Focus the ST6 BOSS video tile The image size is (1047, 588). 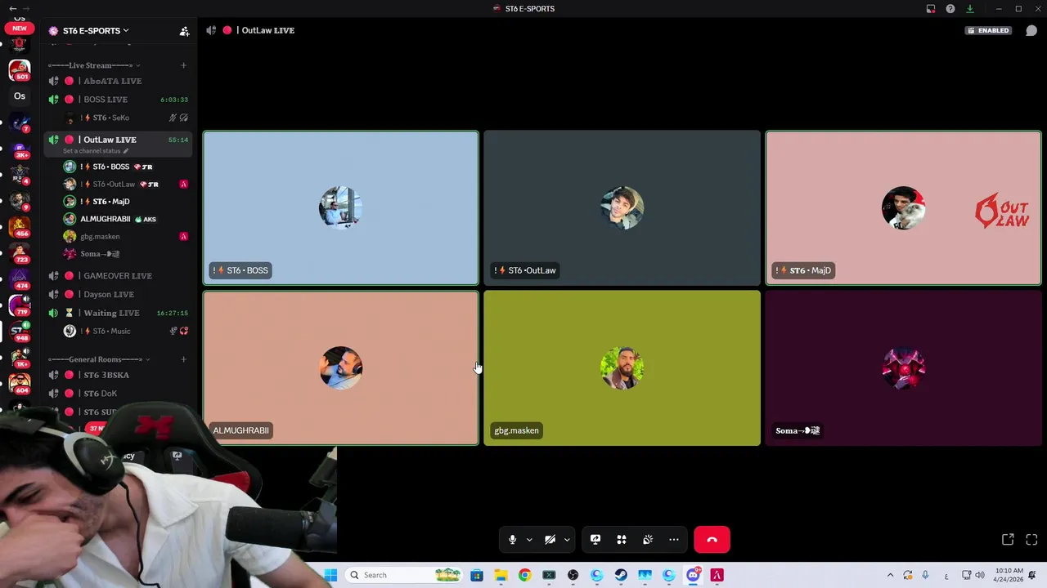point(340,208)
